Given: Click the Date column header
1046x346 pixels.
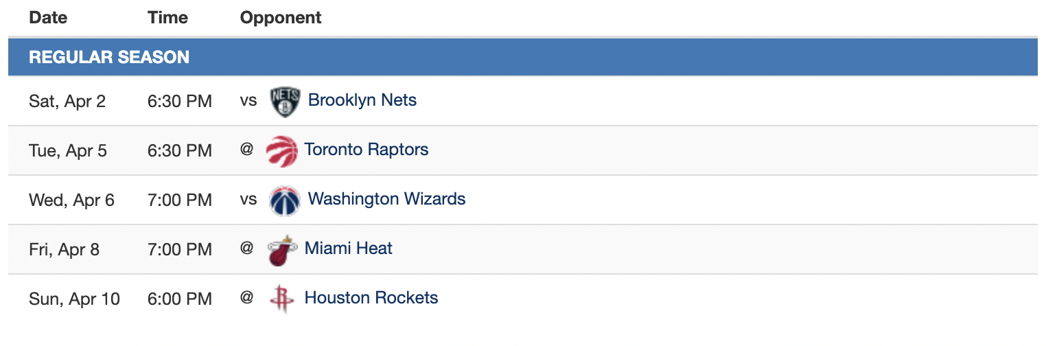Looking at the screenshot, I should pyautogui.click(x=48, y=18).
